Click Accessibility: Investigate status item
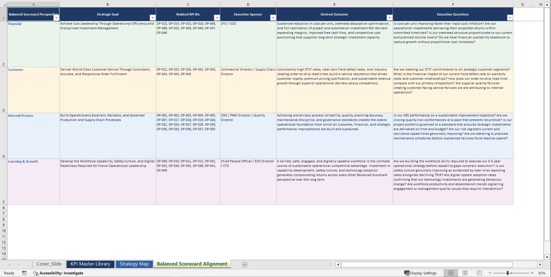The height and width of the screenshot is (277, 551). click(x=58, y=273)
